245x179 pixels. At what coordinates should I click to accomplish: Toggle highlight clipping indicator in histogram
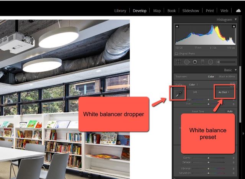click(233, 26)
